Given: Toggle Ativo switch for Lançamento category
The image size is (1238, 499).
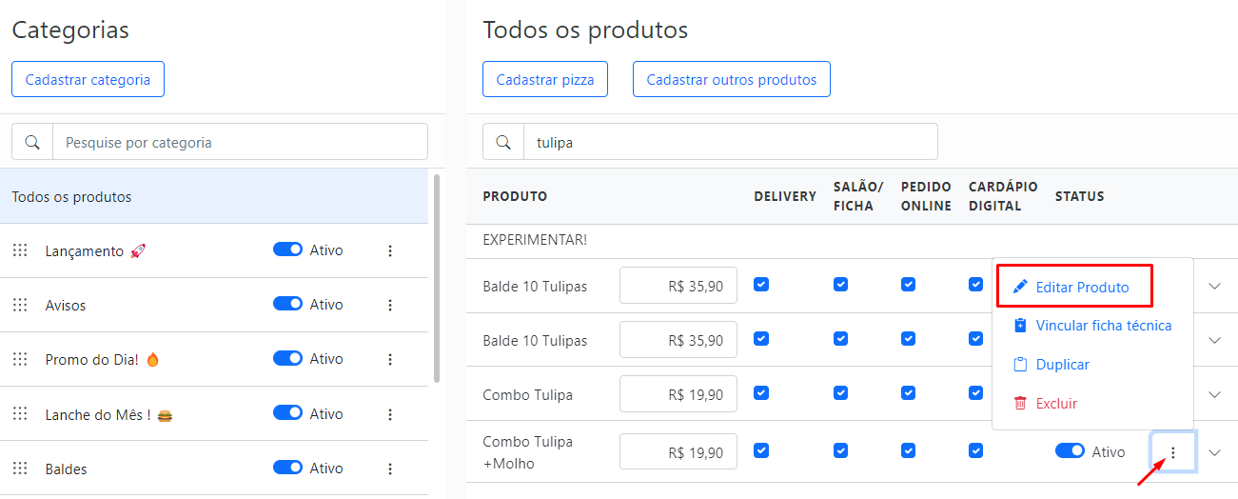Looking at the screenshot, I should point(287,249).
